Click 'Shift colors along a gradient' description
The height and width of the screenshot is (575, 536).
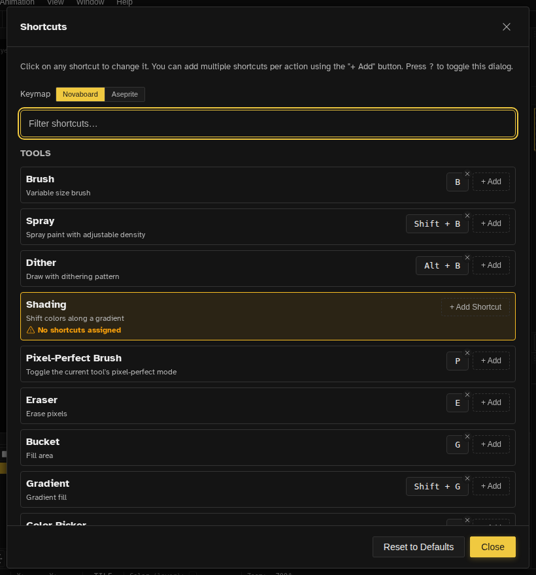[x=75, y=318]
